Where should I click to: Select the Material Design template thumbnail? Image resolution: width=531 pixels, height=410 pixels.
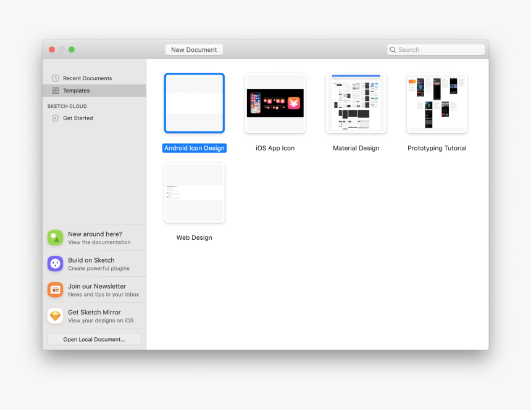356,103
